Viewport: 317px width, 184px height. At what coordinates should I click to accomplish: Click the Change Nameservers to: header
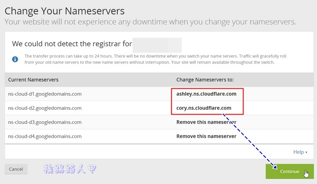coord(205,79)
